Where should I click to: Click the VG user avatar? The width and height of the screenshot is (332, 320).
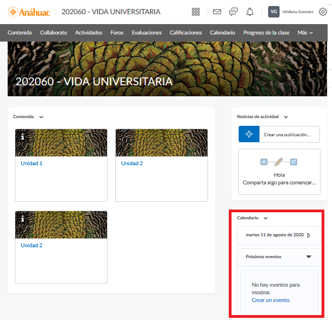(x=274, y=11)
